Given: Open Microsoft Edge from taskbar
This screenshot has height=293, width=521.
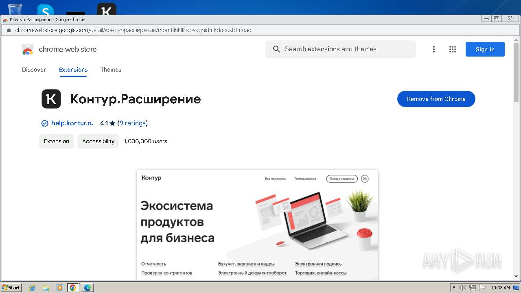Looking at the screenshot, I should click(x=87, y=288).
